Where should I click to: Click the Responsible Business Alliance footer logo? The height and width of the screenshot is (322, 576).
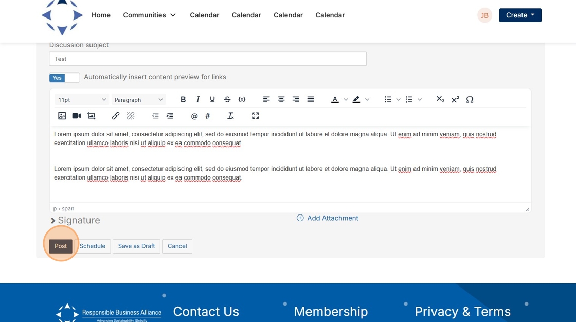(109, 313)
